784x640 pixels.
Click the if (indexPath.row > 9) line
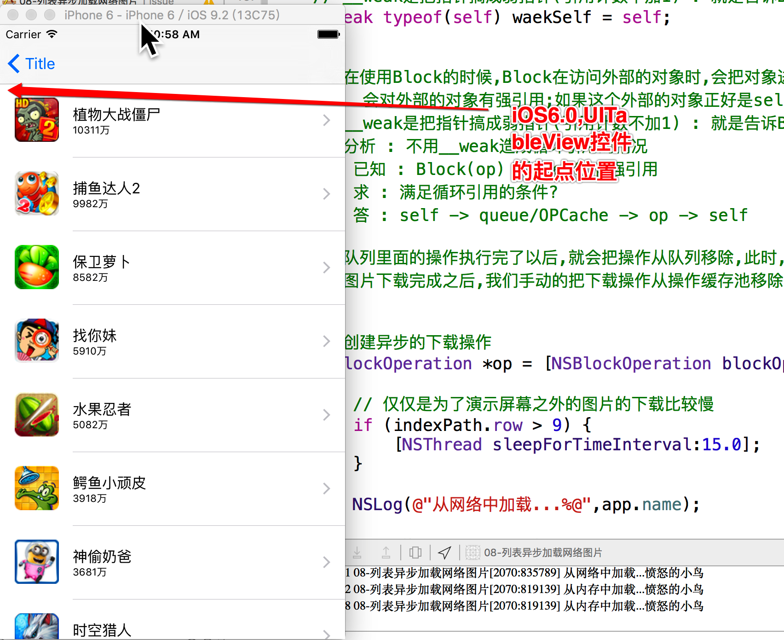coord(473,425)
